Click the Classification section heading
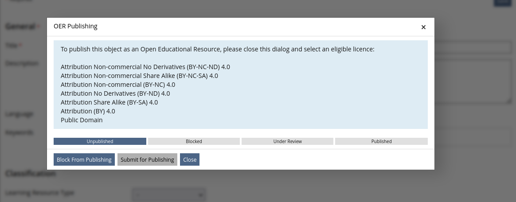 click(x=31, y=173)
